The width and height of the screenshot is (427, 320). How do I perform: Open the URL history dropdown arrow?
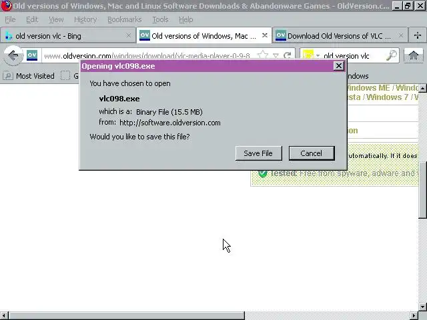click(x=276, y=56)
